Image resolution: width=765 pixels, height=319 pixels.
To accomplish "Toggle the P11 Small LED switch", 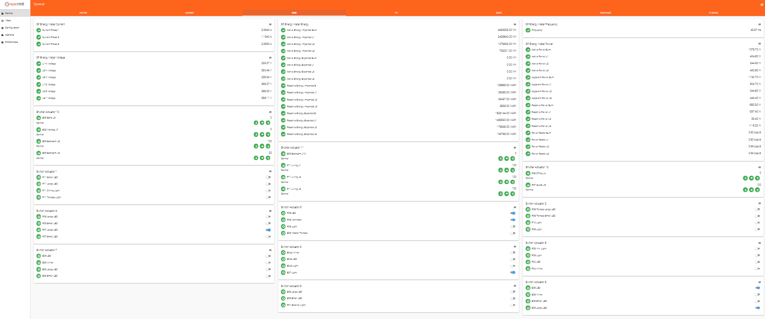I will 268,177.
